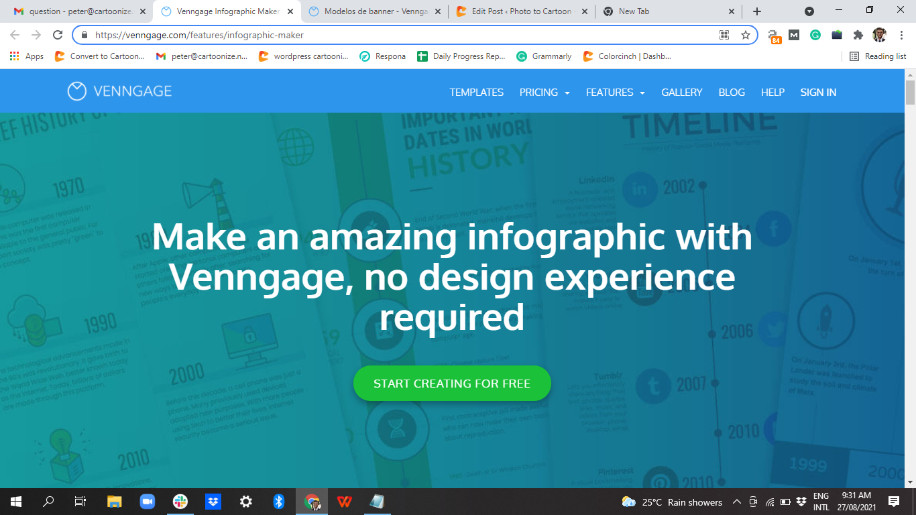Expand the PRICING dropdown

tap(545, 93)
